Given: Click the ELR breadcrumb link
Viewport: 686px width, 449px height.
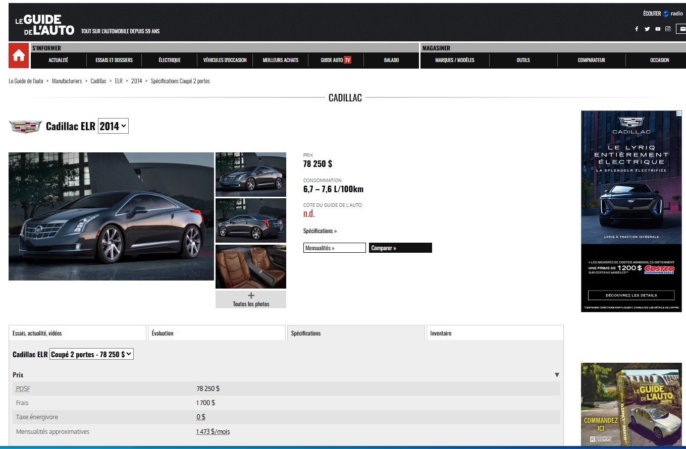Looking at the screenshot, I should point(119,81).
